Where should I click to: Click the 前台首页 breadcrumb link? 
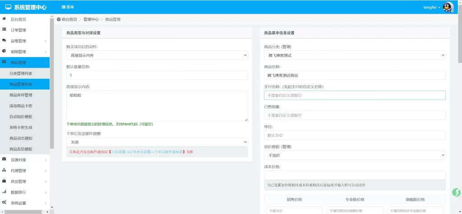(69, 20)
